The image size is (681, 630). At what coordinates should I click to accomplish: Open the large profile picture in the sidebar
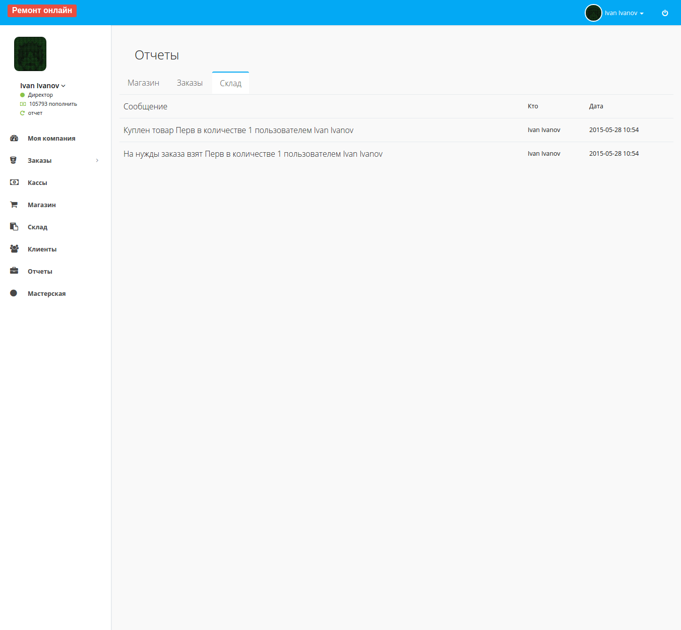[30, 54]
